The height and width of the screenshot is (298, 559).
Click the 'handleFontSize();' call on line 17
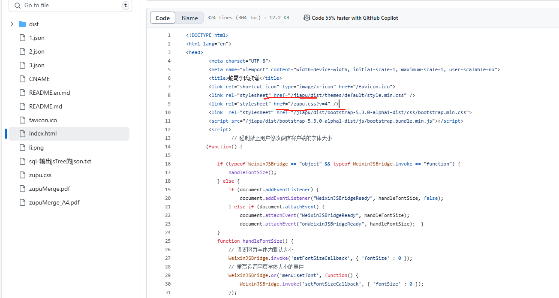point(252,172)
